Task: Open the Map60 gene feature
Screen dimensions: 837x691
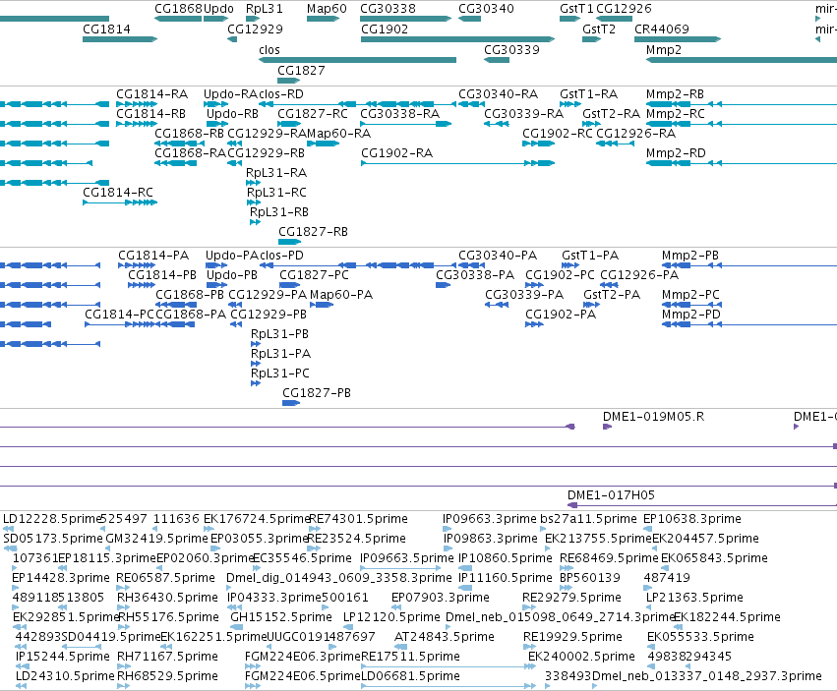Action: pyautogui.click(x=323, y=19)
